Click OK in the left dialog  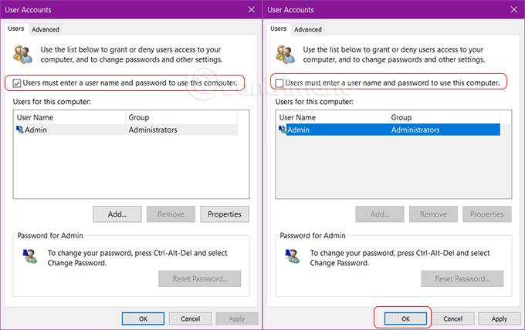(x=142, y=318)
